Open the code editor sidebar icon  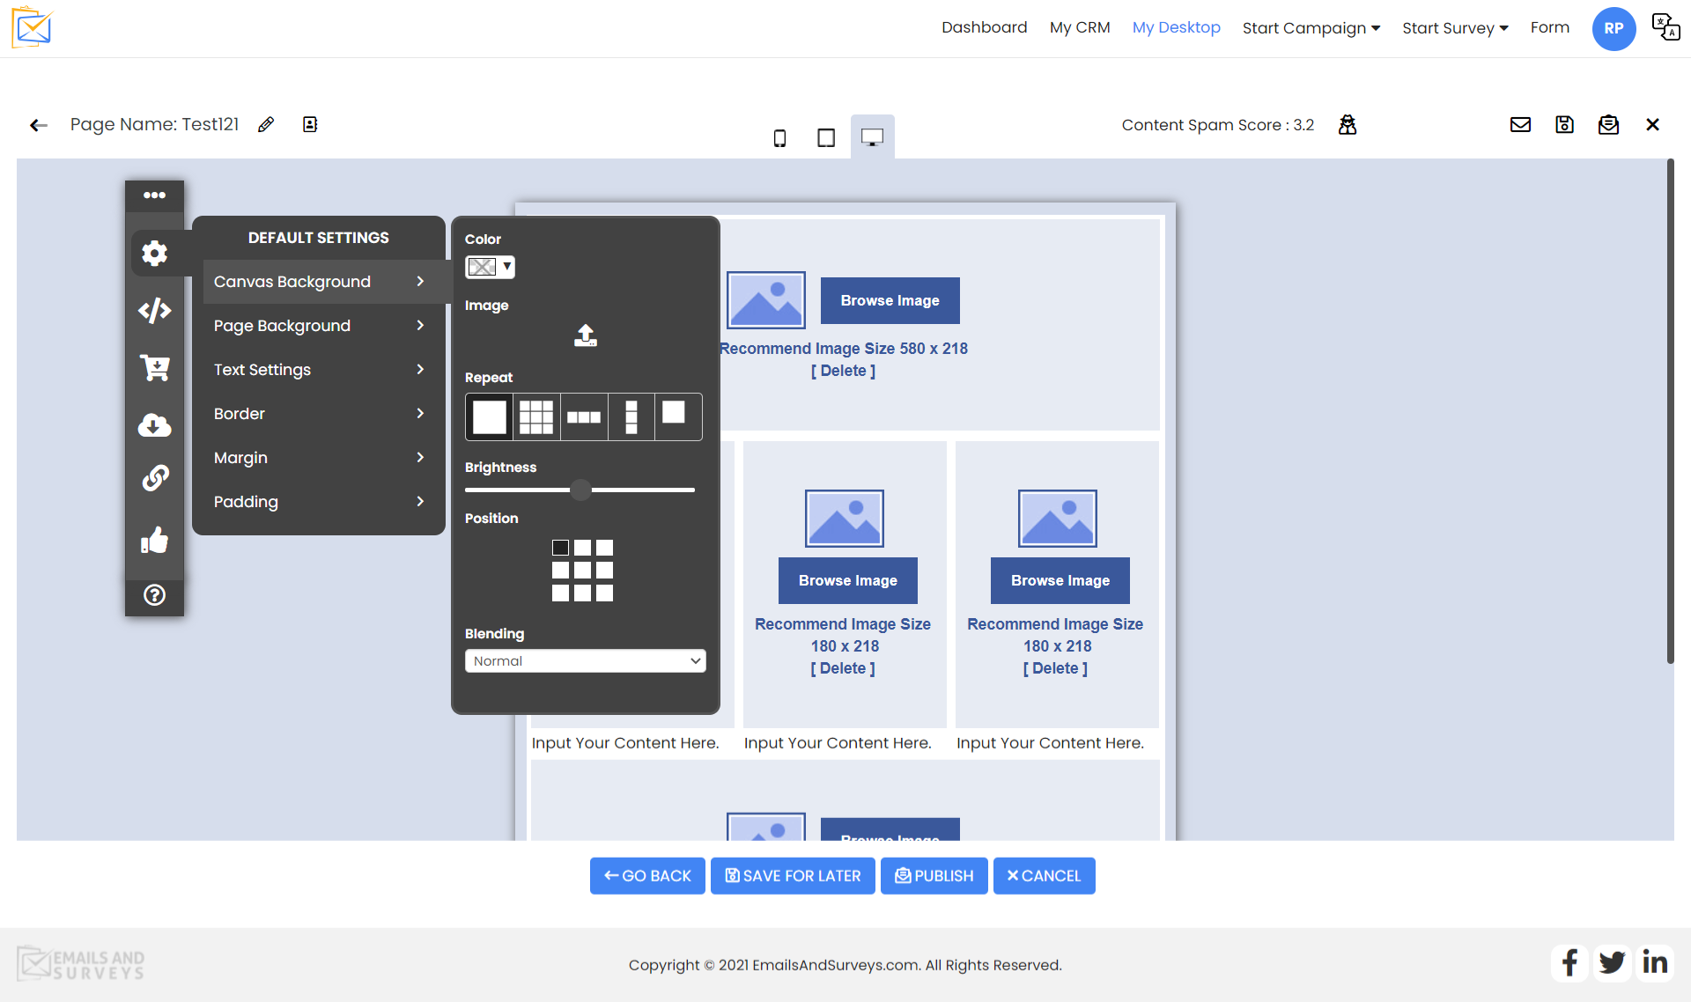coord(154,310)
